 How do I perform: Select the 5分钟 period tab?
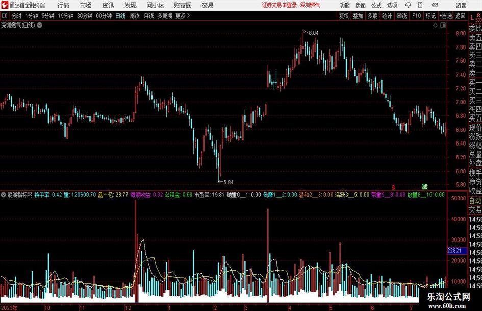pyautogui.click(x=48, y=16)
